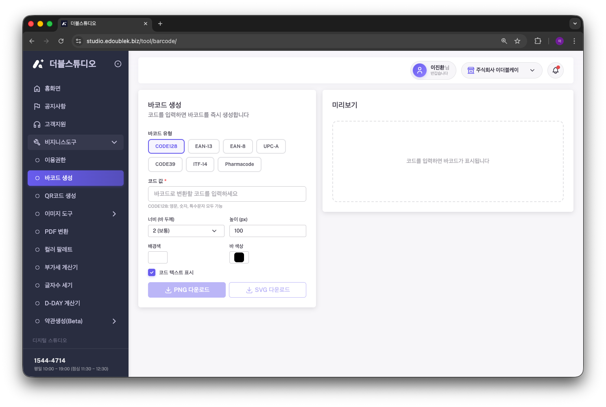Image resolution: width=606 pixels, height=407 pixels.
Task: Open the D-DAY 계산기 sidebar item
Action: pyautogui.click(x=76, y=303)
